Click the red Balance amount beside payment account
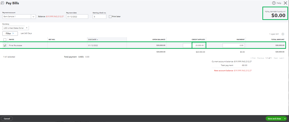289x122 pixels. point(54,17)
